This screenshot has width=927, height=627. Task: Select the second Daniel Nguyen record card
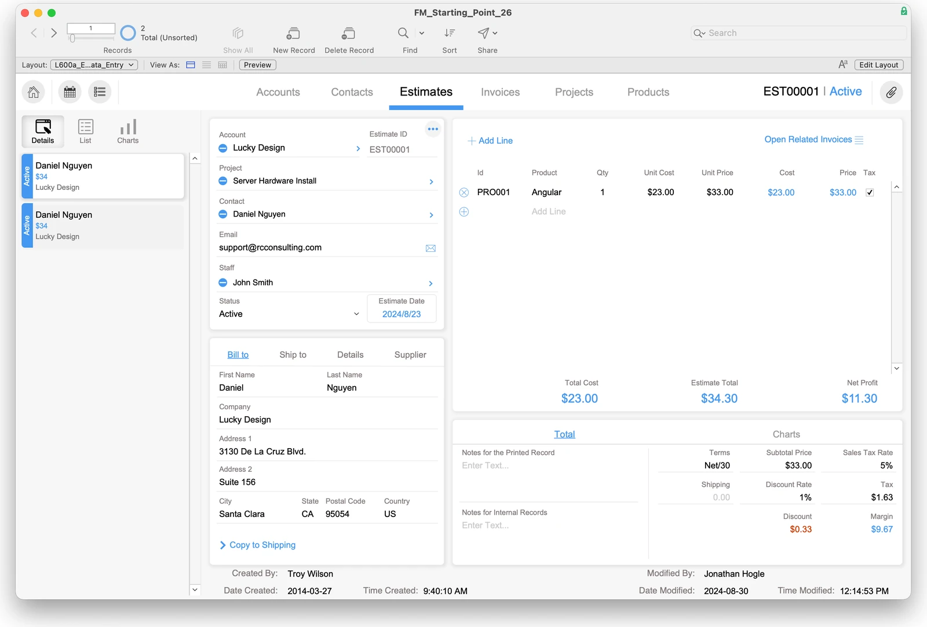[x=103, y=226]
